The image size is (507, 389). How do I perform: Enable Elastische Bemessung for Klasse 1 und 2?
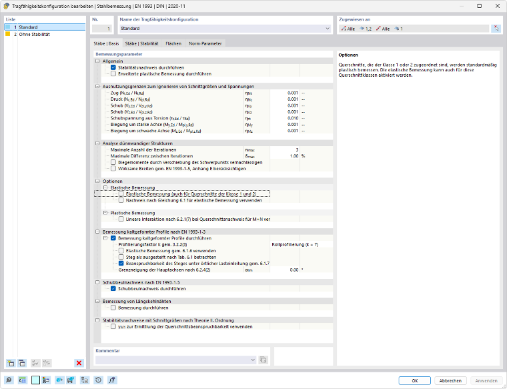tap(121, 194)
